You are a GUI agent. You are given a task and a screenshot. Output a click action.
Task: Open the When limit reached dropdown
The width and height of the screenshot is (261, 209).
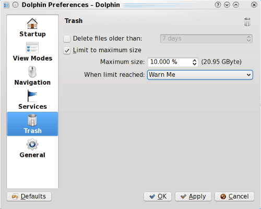pos(200,75)
